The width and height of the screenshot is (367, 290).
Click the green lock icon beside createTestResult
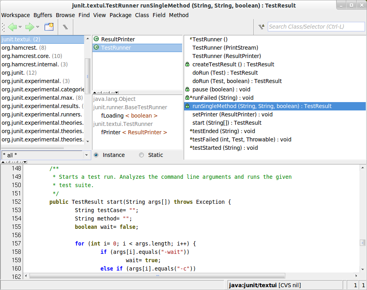point(187,64)
